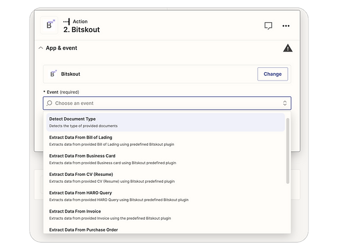Click the Bitskout app logo in header
The image size is (338, 249).
click(49, 25)
